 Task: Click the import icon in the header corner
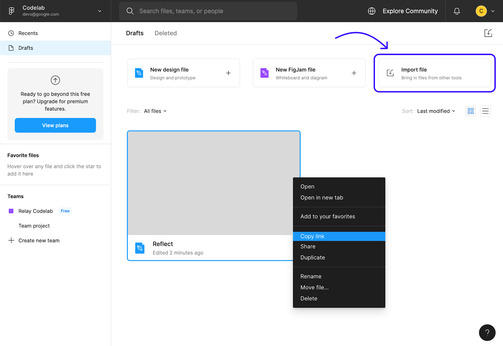(x=488, y=33)
